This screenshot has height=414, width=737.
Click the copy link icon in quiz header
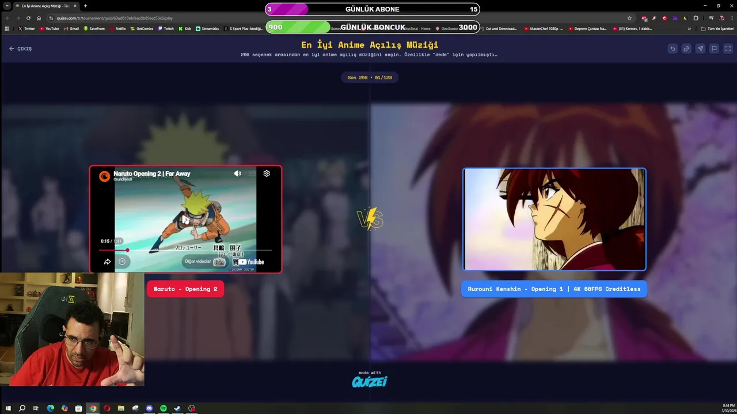point(686,49)
